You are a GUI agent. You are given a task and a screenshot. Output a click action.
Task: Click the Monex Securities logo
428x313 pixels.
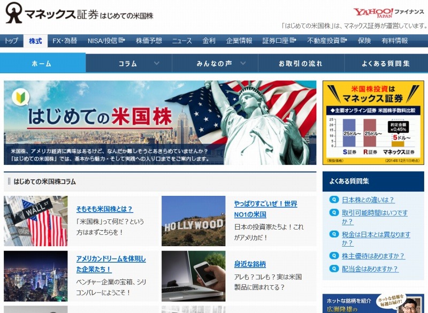(52, 13)
